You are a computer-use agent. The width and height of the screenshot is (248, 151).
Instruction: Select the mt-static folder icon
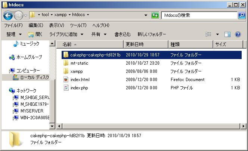pos(66,63)
